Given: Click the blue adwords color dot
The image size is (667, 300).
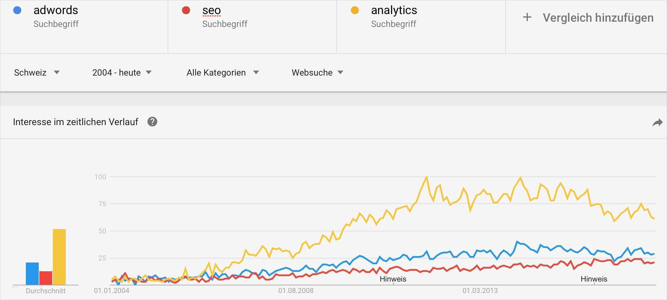Looking at the screenshot, I should click(17, 11).
